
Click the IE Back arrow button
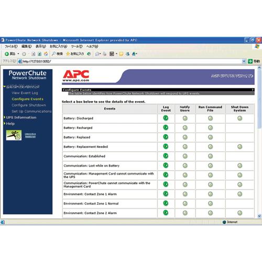[x=7, y=54]
